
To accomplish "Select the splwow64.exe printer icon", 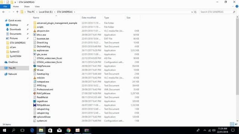I will click(x=35, y=117).
